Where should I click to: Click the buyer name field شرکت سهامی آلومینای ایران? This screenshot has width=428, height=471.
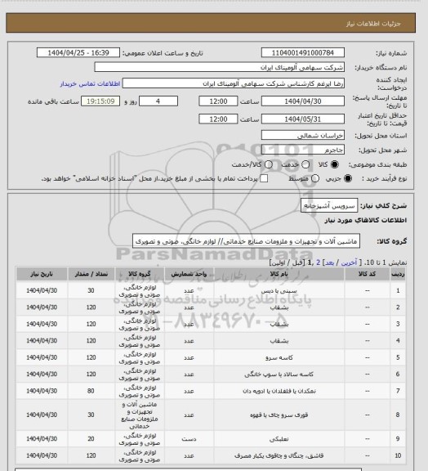[220, 67]
